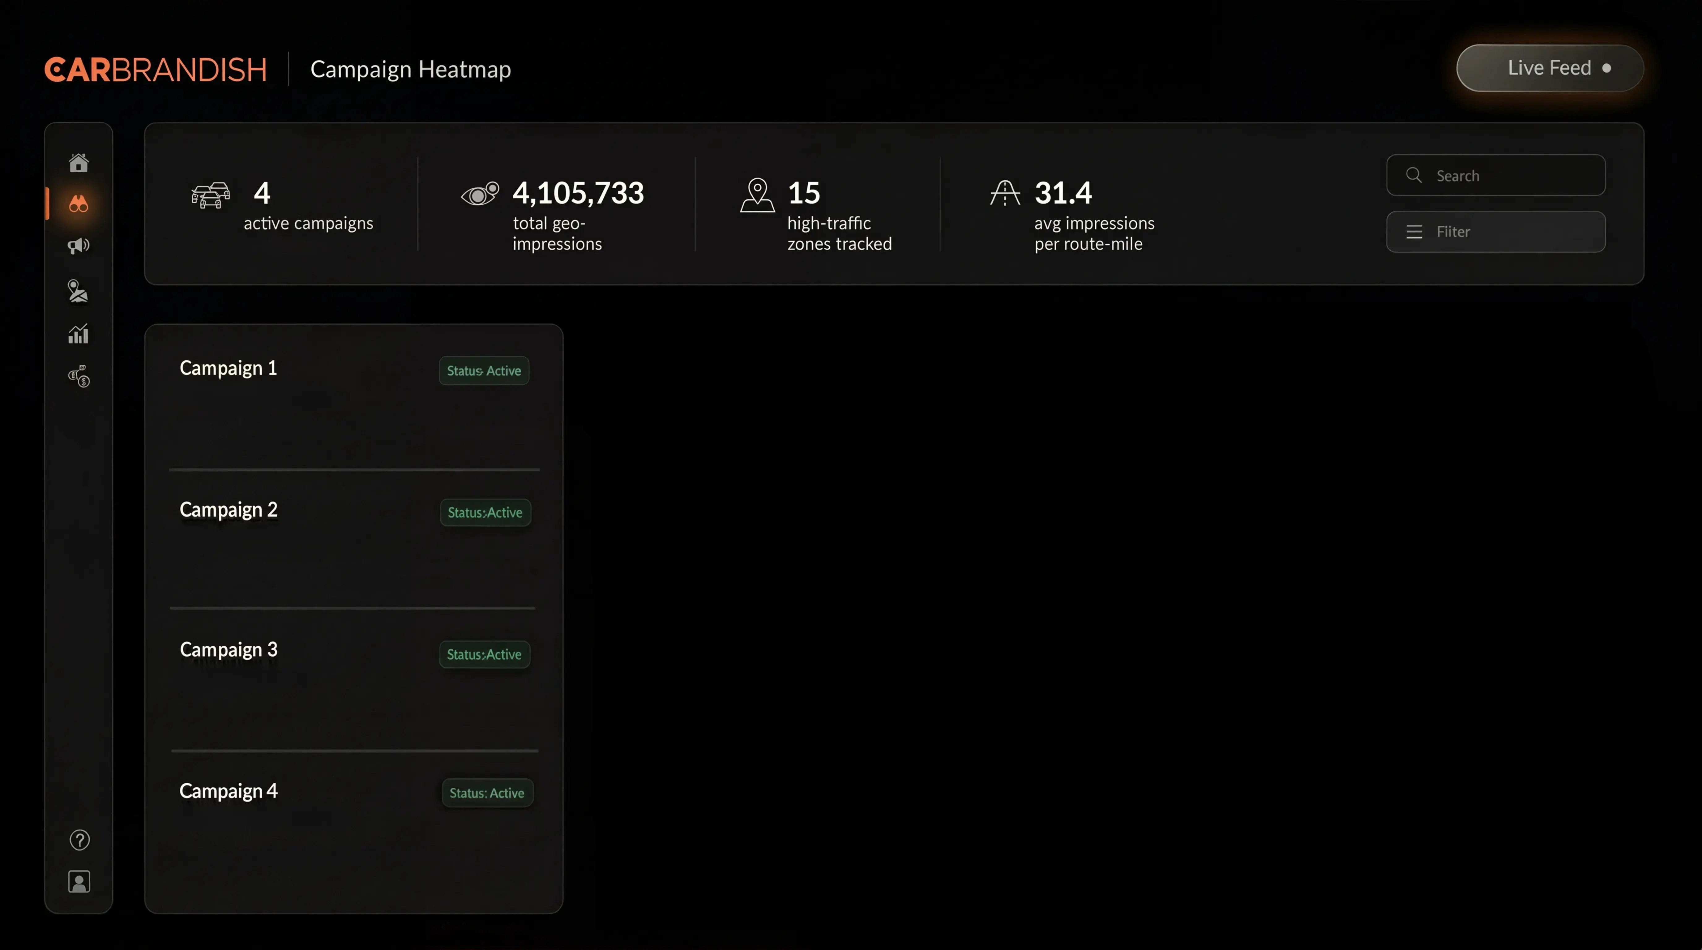The image size is (1702, 950).
Task: Click the CARBRANDISH logo
Action: [156, 70]
